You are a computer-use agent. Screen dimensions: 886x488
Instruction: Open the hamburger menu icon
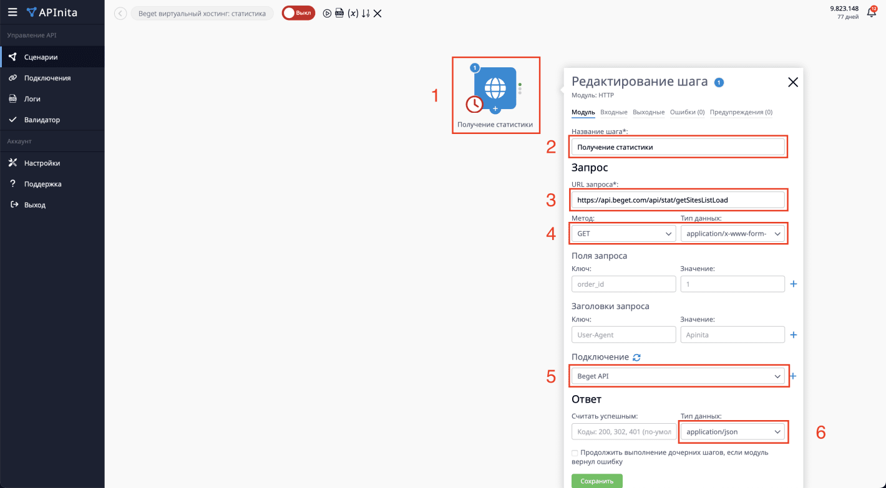[x=12, y=12]
